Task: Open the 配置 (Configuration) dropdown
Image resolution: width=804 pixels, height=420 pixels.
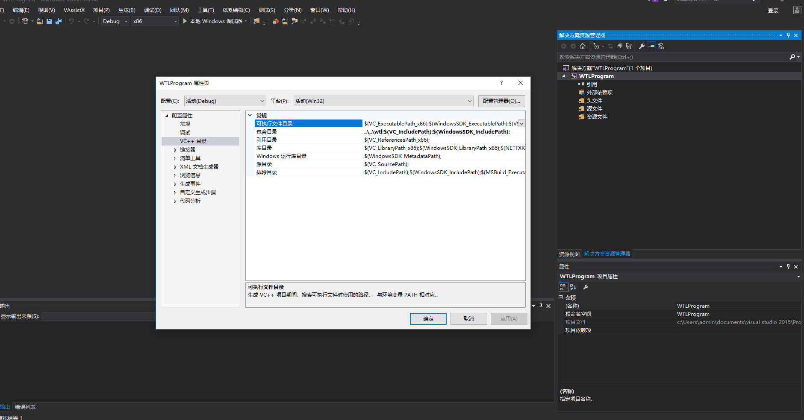Action: (x=225, y=101)
